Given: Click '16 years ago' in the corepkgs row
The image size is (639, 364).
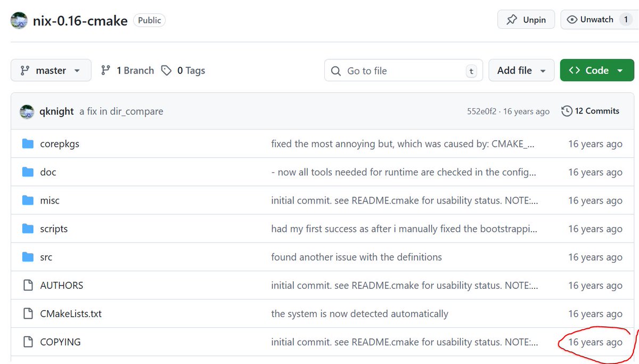Looking at the screenshot, I should pyautogui.click(x=595, y=144).
